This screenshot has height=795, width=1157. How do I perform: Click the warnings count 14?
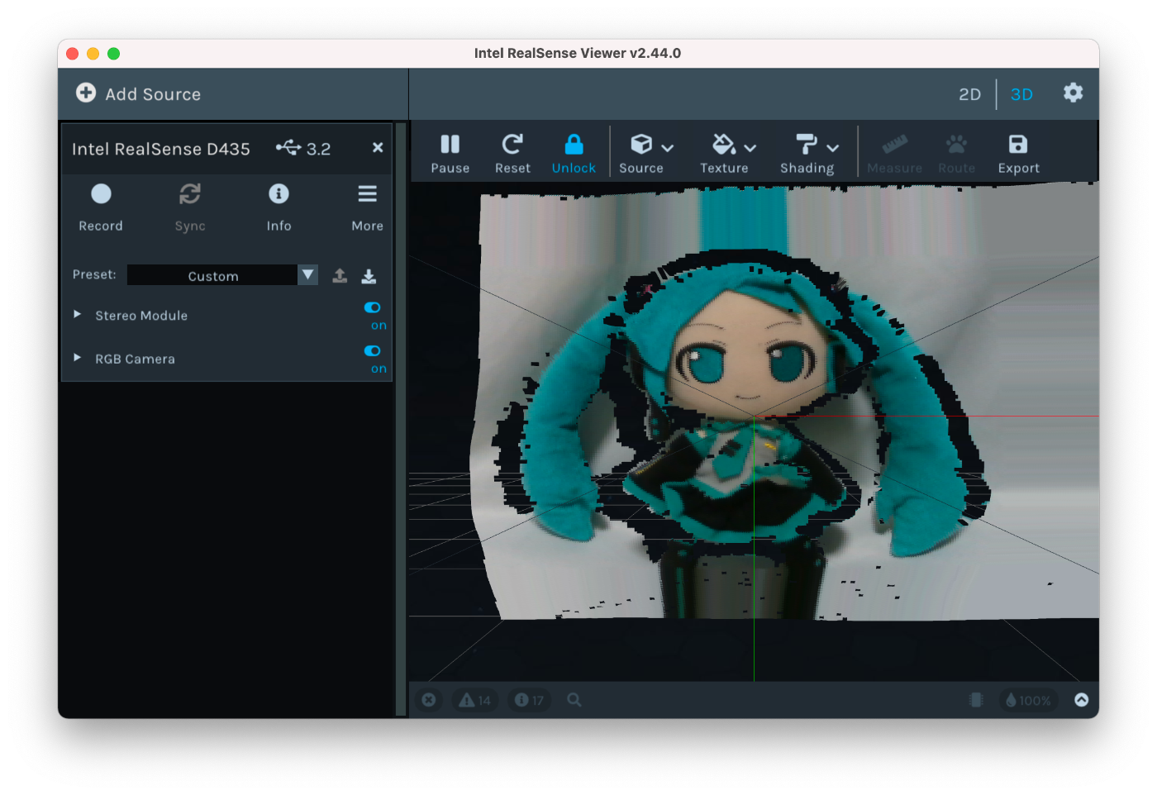pyautogui.click(x=475, y=700)
